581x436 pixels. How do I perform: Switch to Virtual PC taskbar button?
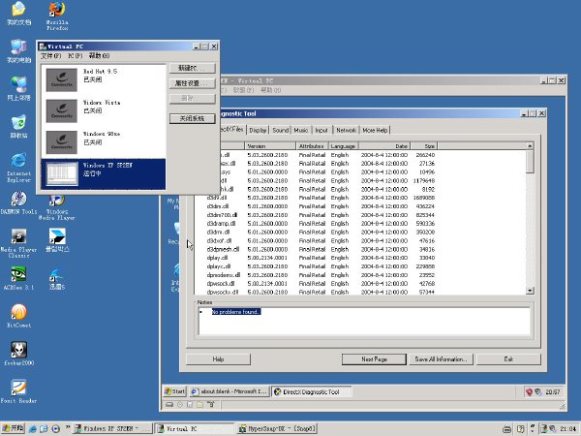(195, 428)
